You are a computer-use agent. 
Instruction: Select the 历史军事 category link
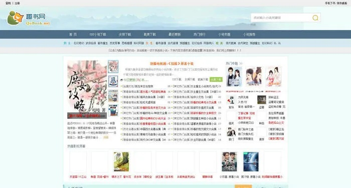(115, 43)
